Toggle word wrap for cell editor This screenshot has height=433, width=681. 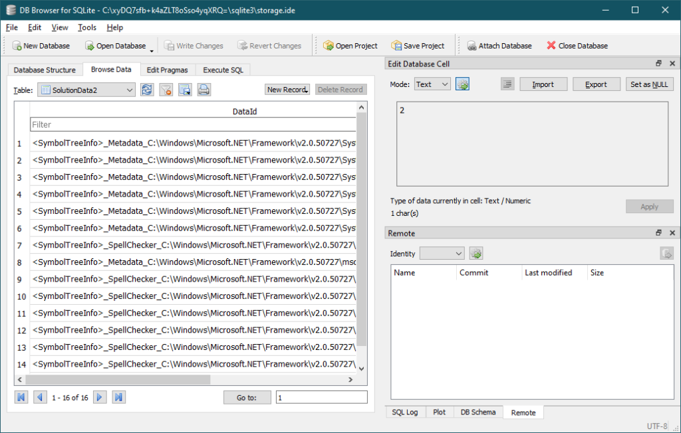pos(506,84)
